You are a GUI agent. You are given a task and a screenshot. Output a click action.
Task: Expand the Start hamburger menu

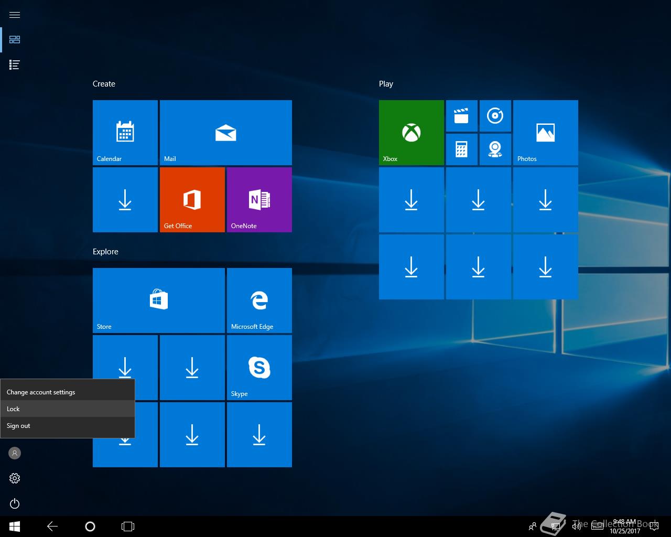click(15, 15)
